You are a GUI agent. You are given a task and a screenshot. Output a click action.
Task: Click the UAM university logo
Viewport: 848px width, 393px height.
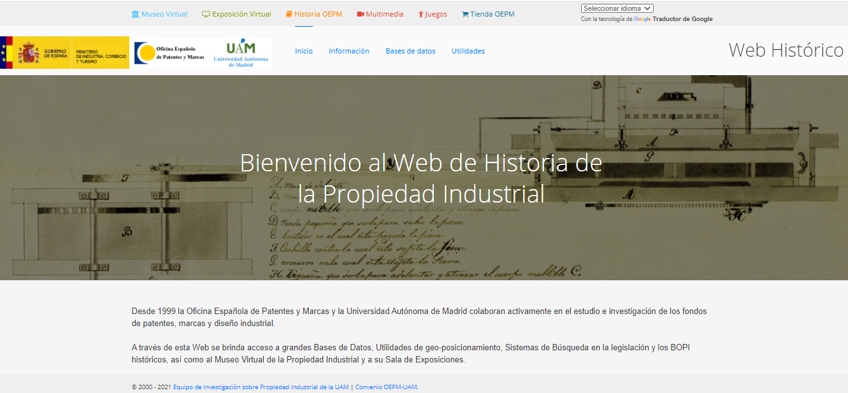point(240,53)
